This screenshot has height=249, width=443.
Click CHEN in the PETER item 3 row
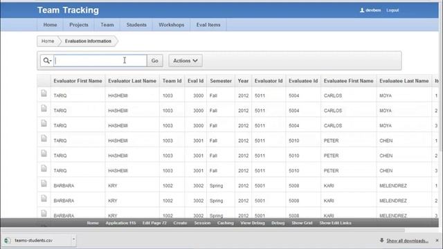tap(386, 171)
